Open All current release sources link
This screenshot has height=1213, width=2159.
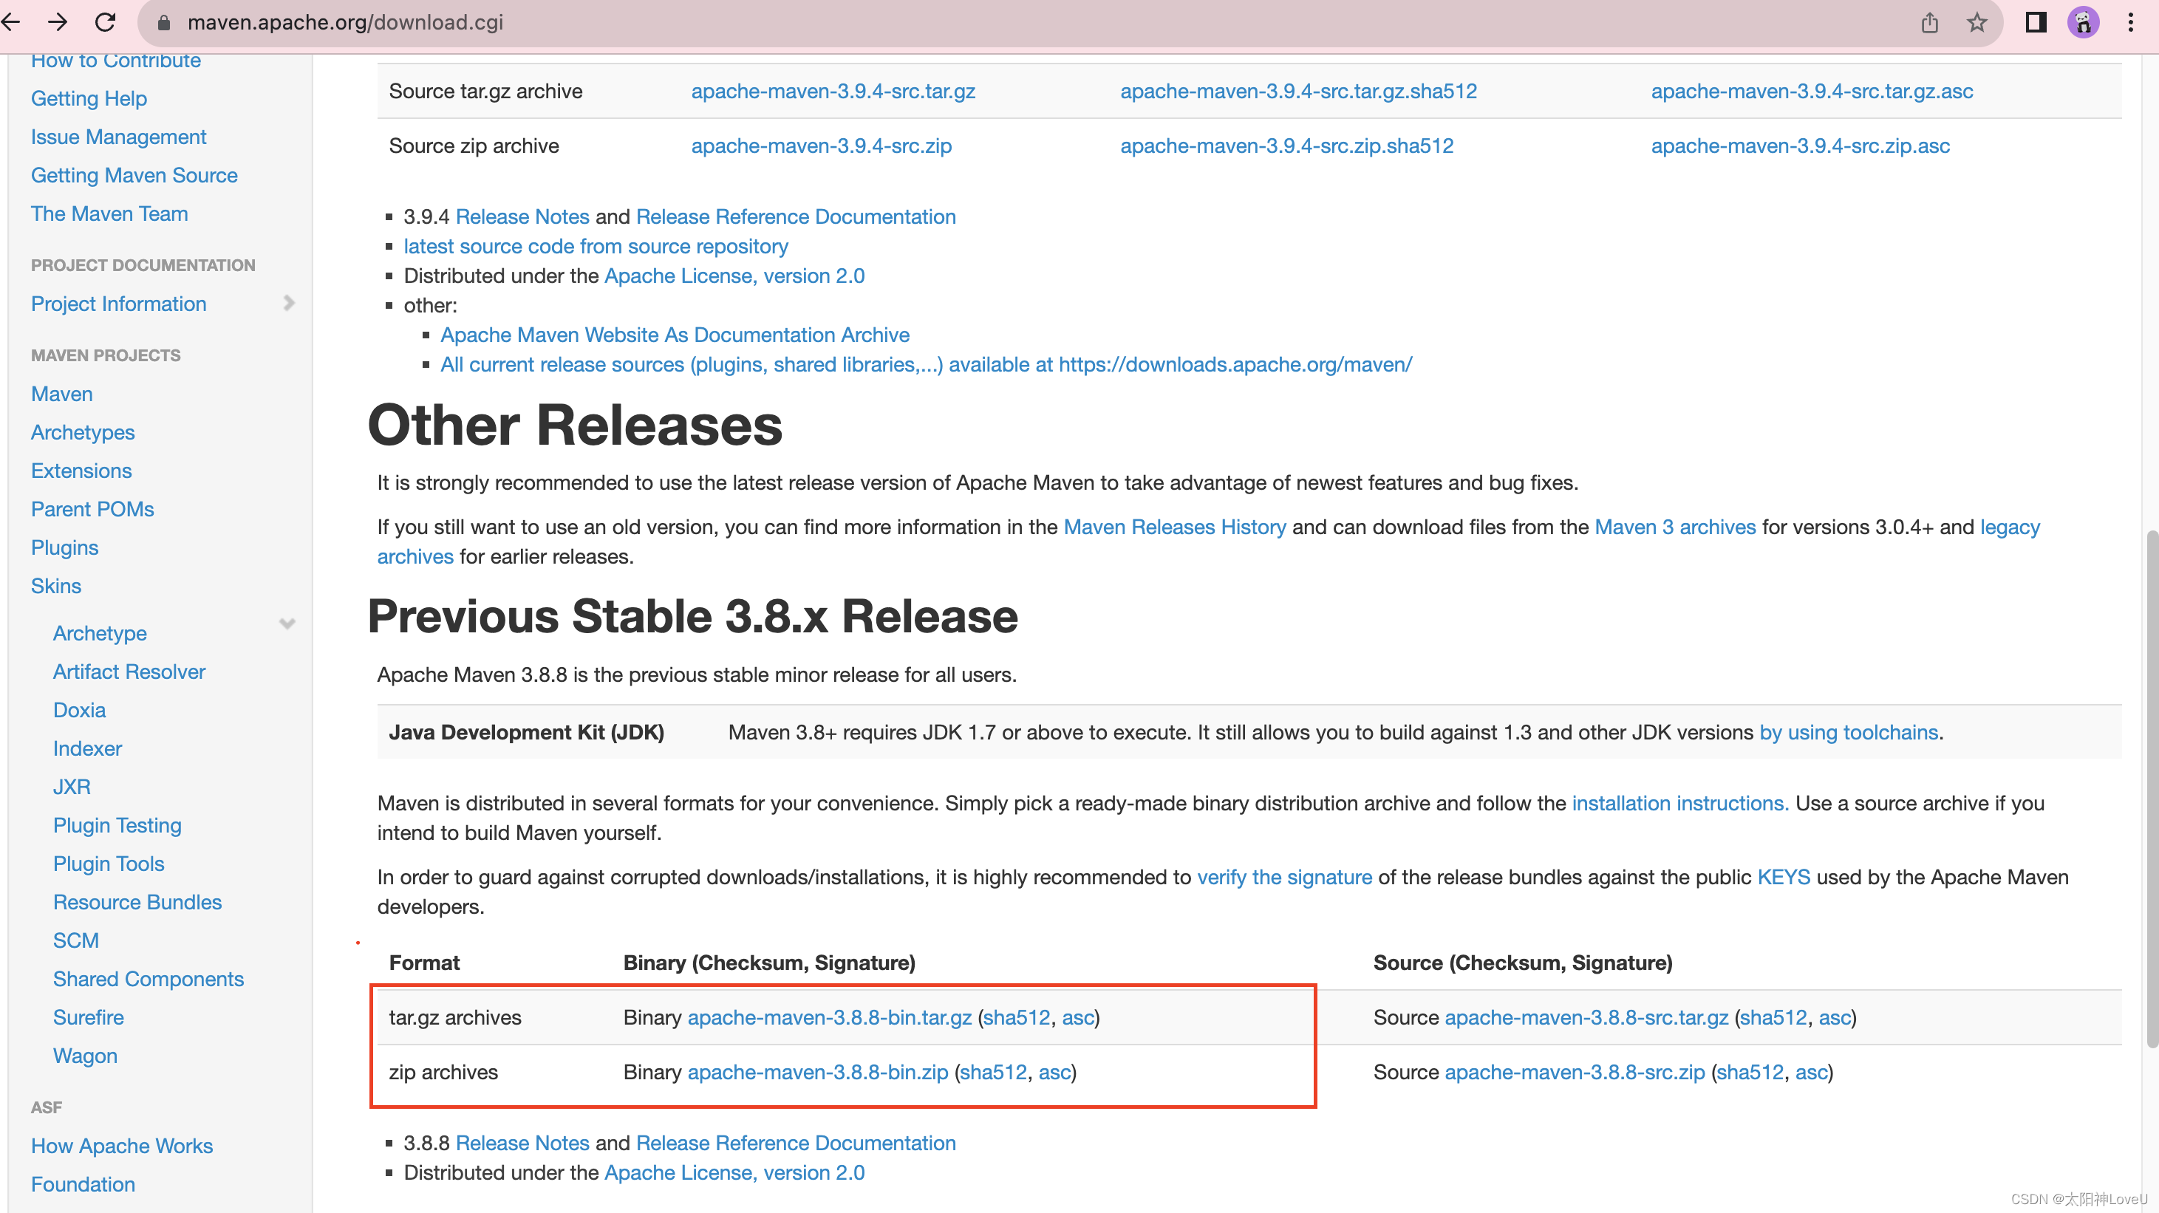coord(926,364)
